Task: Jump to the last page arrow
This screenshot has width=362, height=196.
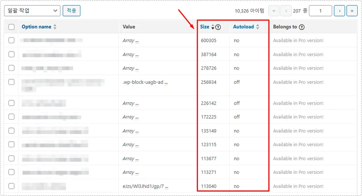Action: (352, 10)
